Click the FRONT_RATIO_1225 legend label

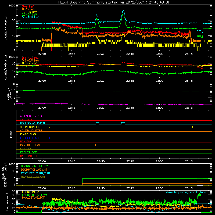(35, 195)
